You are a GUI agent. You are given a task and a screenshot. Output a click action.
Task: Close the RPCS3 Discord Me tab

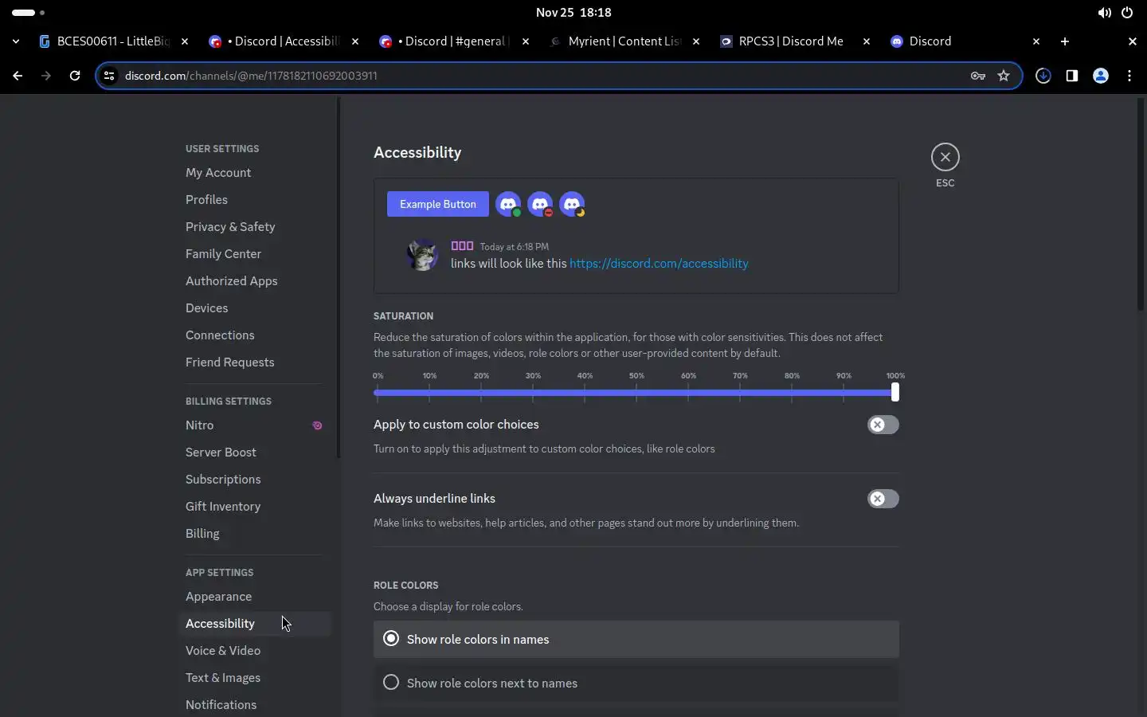(867, 41)
